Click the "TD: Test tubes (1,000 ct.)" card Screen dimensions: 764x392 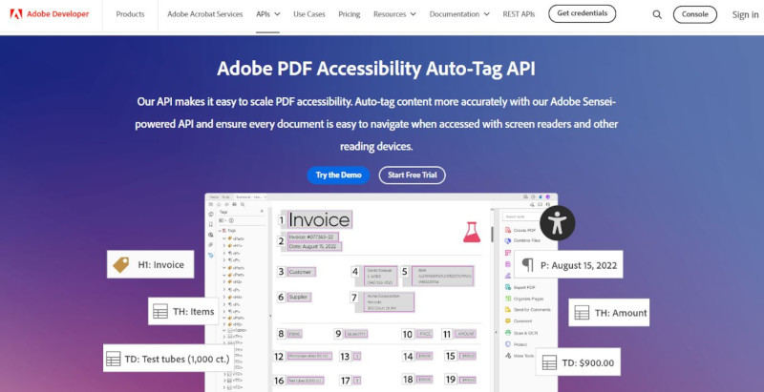[167, 359]
